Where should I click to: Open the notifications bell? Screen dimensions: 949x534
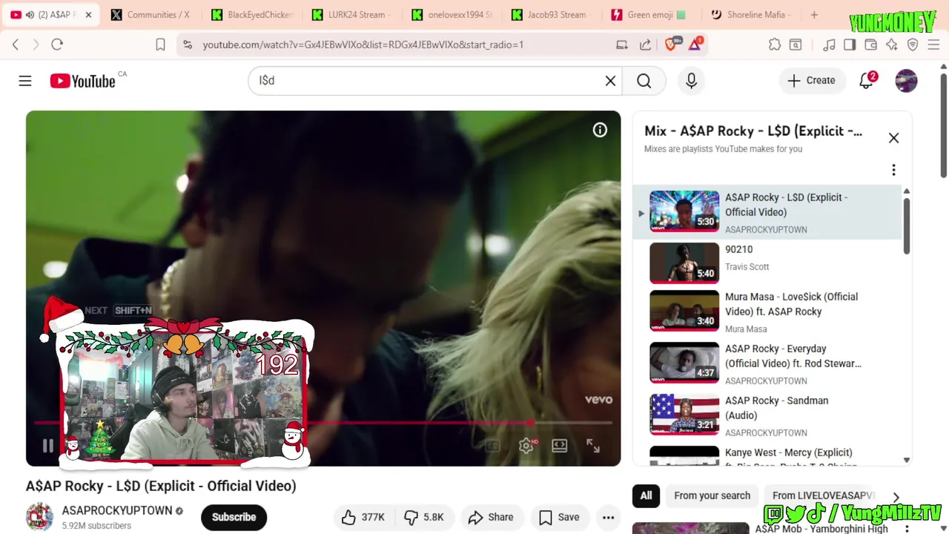866,81
